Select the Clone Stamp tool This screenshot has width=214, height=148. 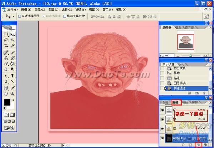coord(6,58)
